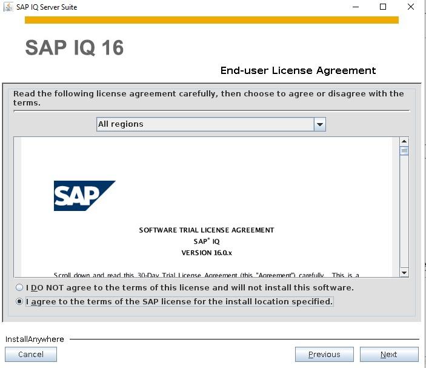Click the license text scrollbar thumb

(404, 150)
